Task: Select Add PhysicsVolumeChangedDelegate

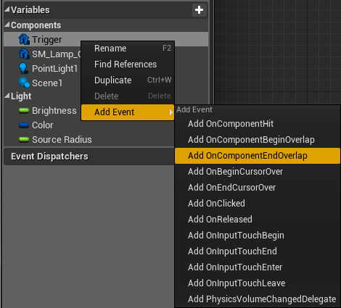Action: pyautogui.click(x=258, y=299)
